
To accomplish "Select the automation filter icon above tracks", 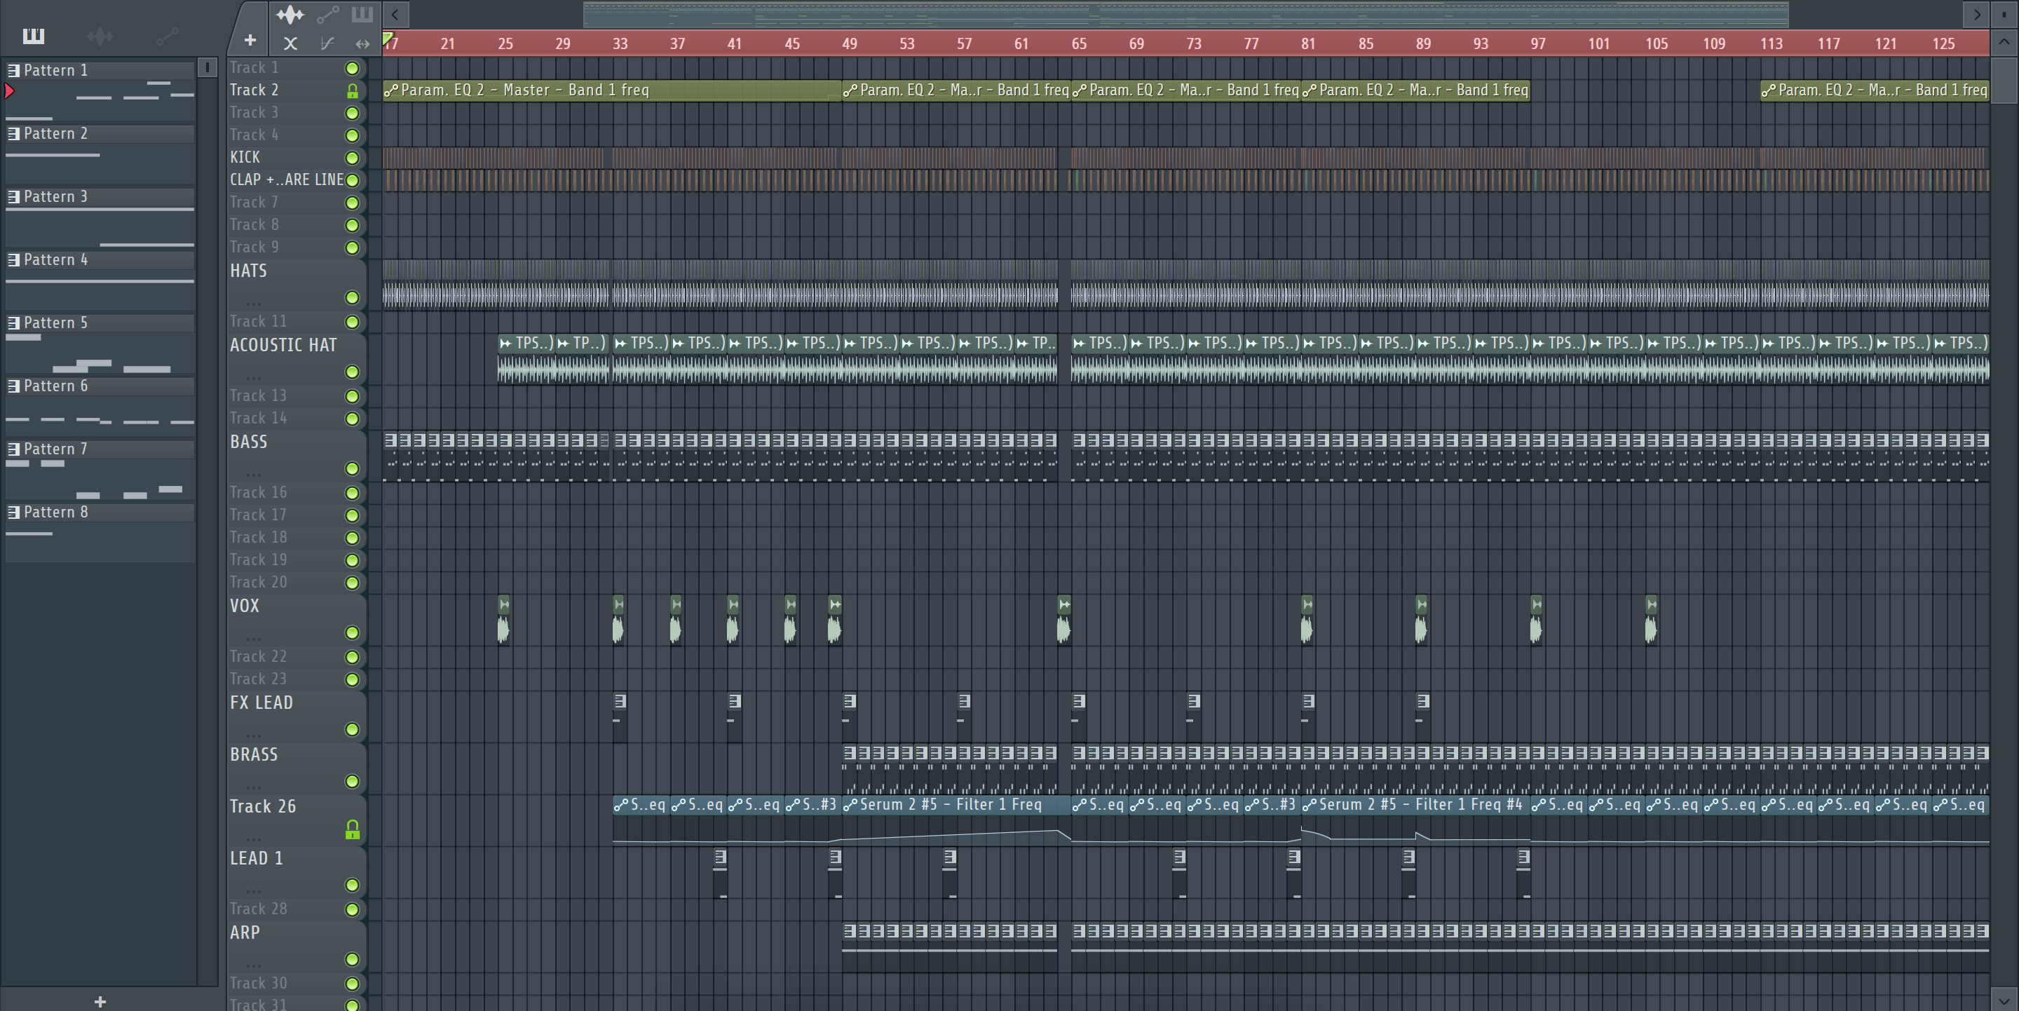I will click(327, 14).
